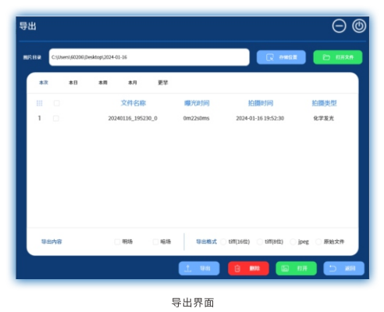Select the 原始文件 export format
The image size is (384, 312).
(318, 242)
